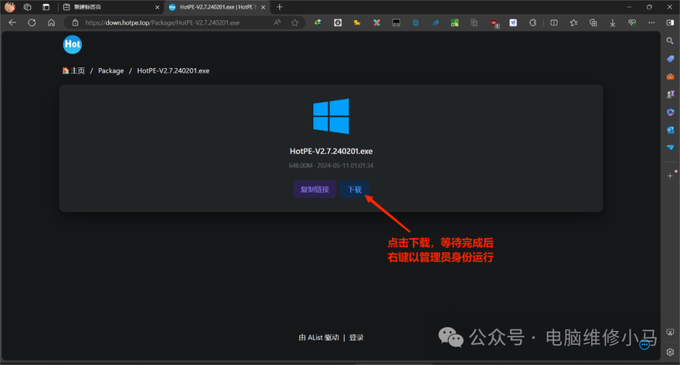Screen dimensions: 680x365
Task: Click the sidebar screenshot icon
Action: tap(670, 332)
